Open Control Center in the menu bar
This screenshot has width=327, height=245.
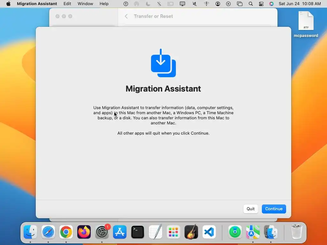[x=261, y=4]
